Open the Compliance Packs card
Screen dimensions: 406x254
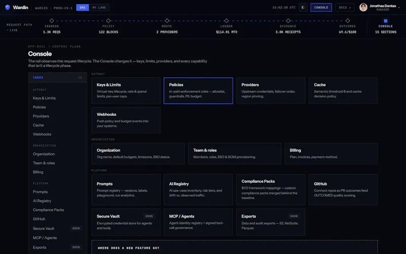270,189
